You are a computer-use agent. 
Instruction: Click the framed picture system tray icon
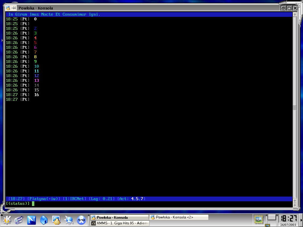point(259,220)
